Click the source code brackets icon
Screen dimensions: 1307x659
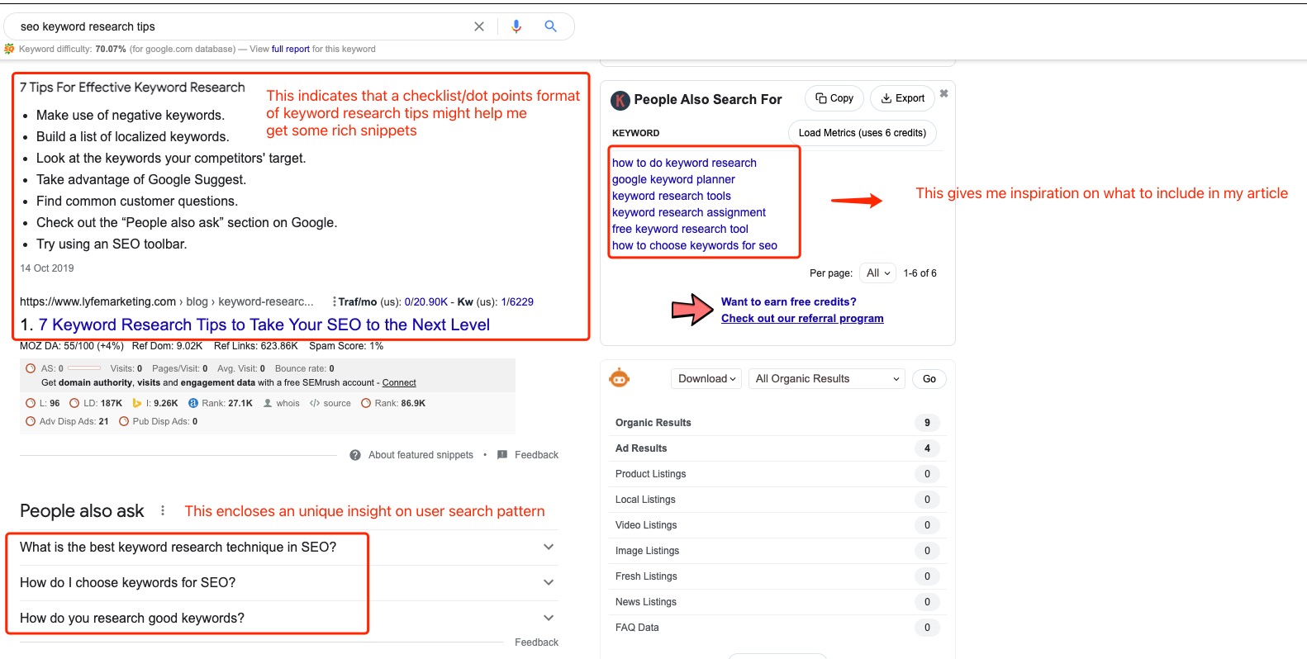point(315,403)
